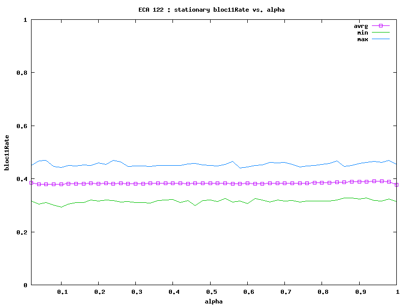Click the last avrg square marker at alpha 1
407x305 pixels.
397,185
